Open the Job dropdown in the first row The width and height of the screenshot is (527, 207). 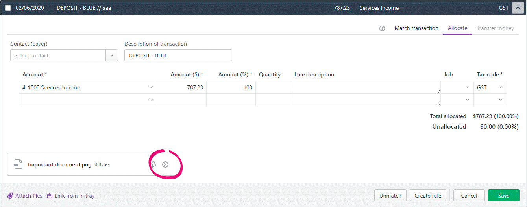pos(457,87)
